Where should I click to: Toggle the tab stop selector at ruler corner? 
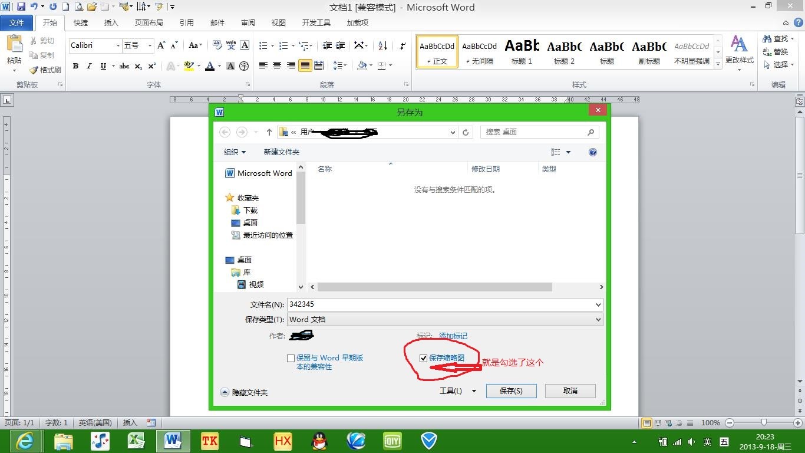pyautogui.click(x=6, y=100)
